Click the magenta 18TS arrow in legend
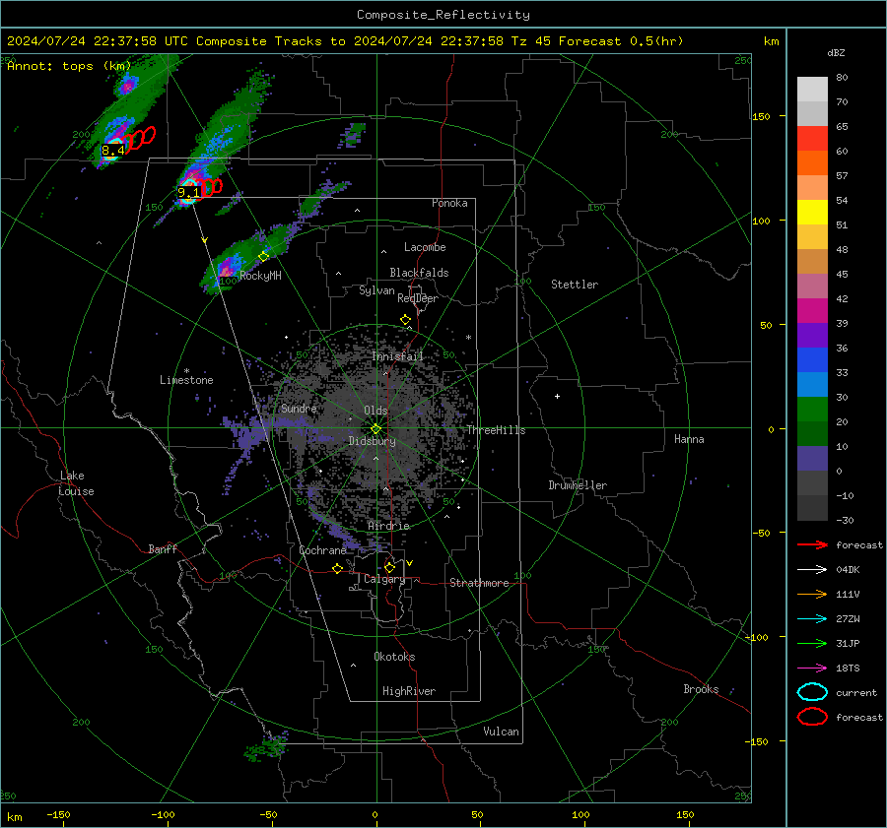This screenshot has height=828, width=887. (x=812, y=669)
